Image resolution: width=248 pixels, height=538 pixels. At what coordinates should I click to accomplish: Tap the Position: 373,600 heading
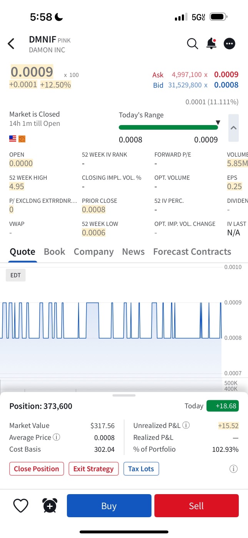[x=41, y=406]
